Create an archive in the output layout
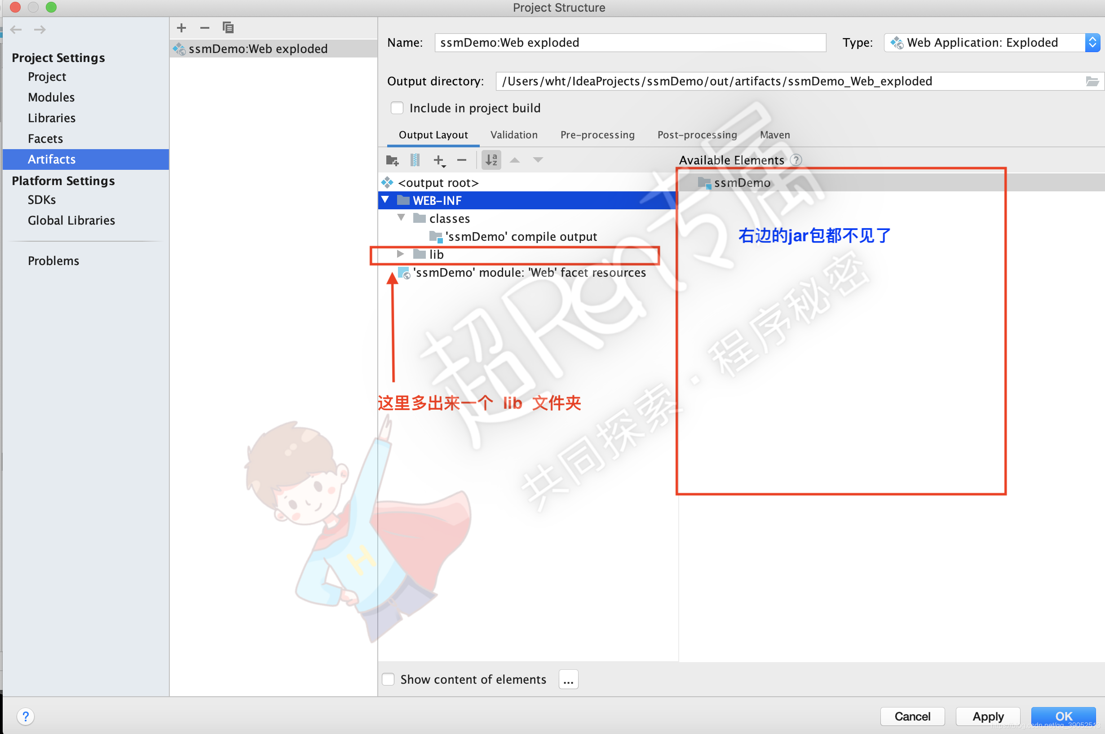Screen dimensions: 1105x734 415,160
